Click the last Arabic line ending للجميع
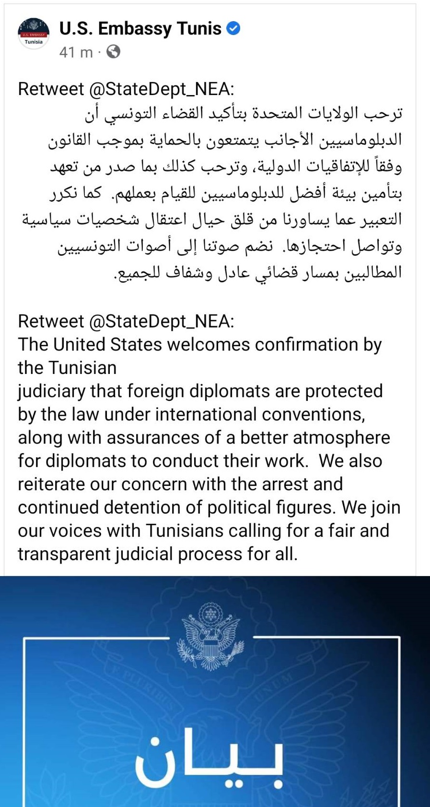This screenshot has height=807, width=430. (x=257, y=273)
